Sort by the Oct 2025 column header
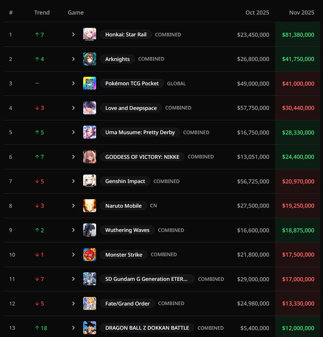 coord(257,13)
